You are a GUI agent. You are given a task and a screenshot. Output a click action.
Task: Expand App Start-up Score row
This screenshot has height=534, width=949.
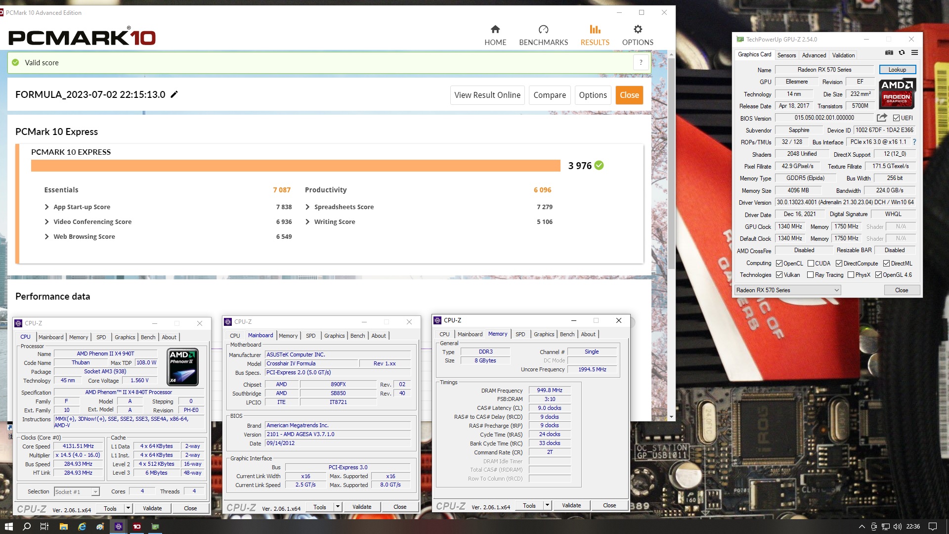click(x=46, y=207)
